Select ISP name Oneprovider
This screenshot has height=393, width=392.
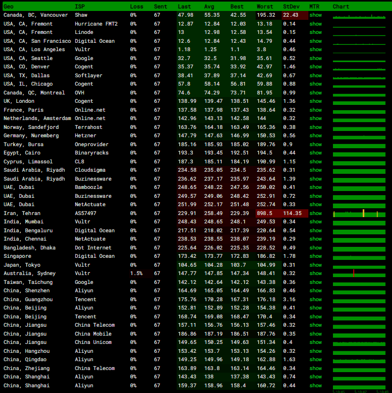click(x=91, y=145)
